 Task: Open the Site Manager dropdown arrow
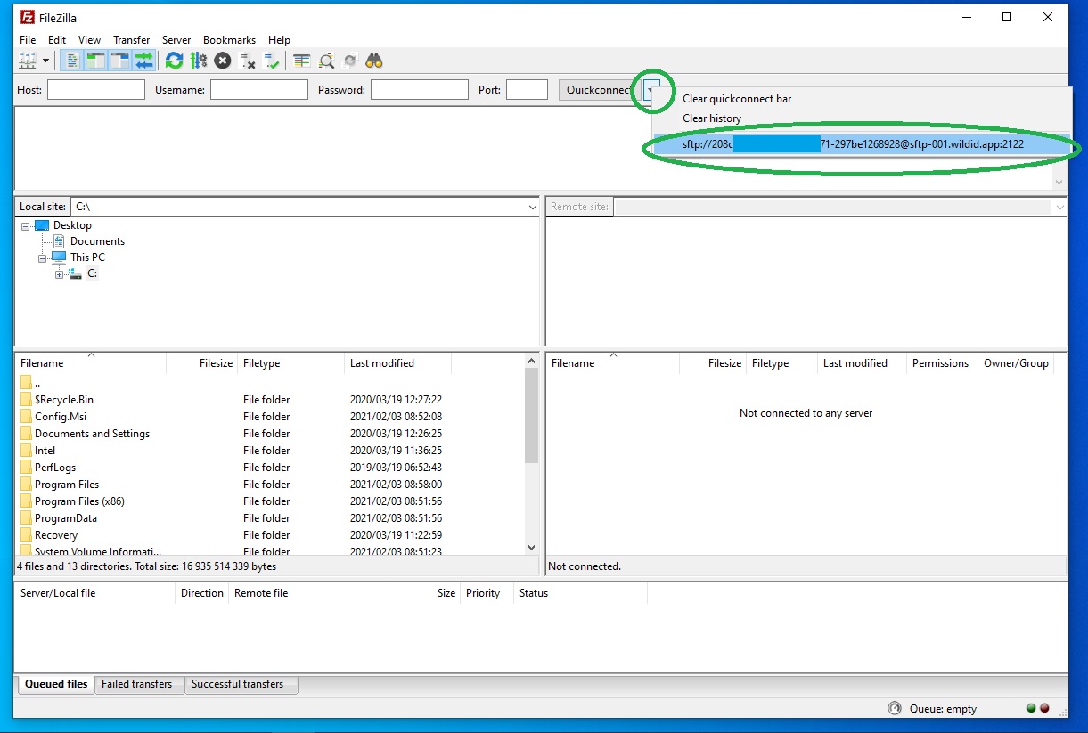tap(45, 61)
